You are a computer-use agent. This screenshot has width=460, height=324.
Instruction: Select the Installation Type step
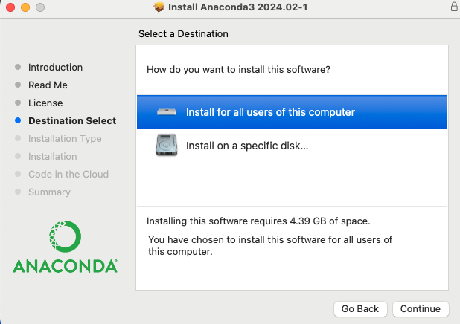tap(65, 138)
